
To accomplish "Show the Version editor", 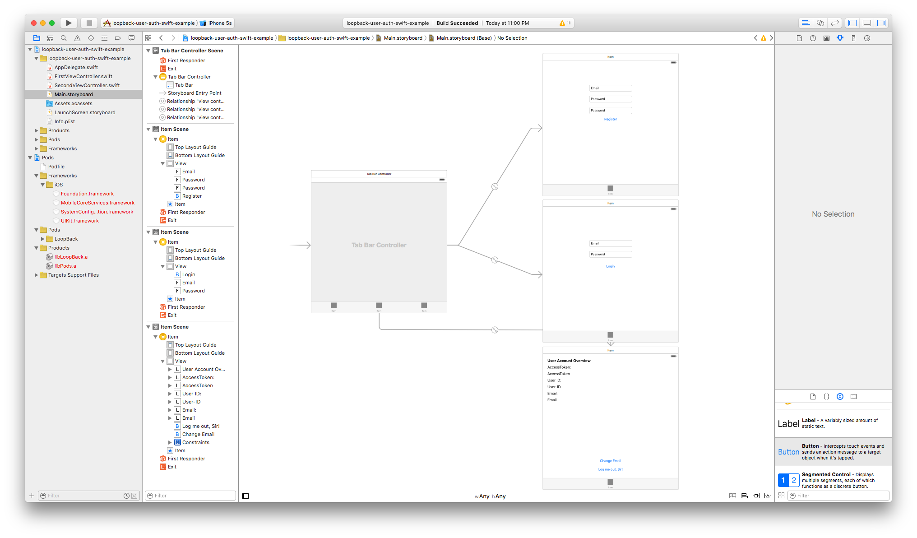I will [835, 23].
